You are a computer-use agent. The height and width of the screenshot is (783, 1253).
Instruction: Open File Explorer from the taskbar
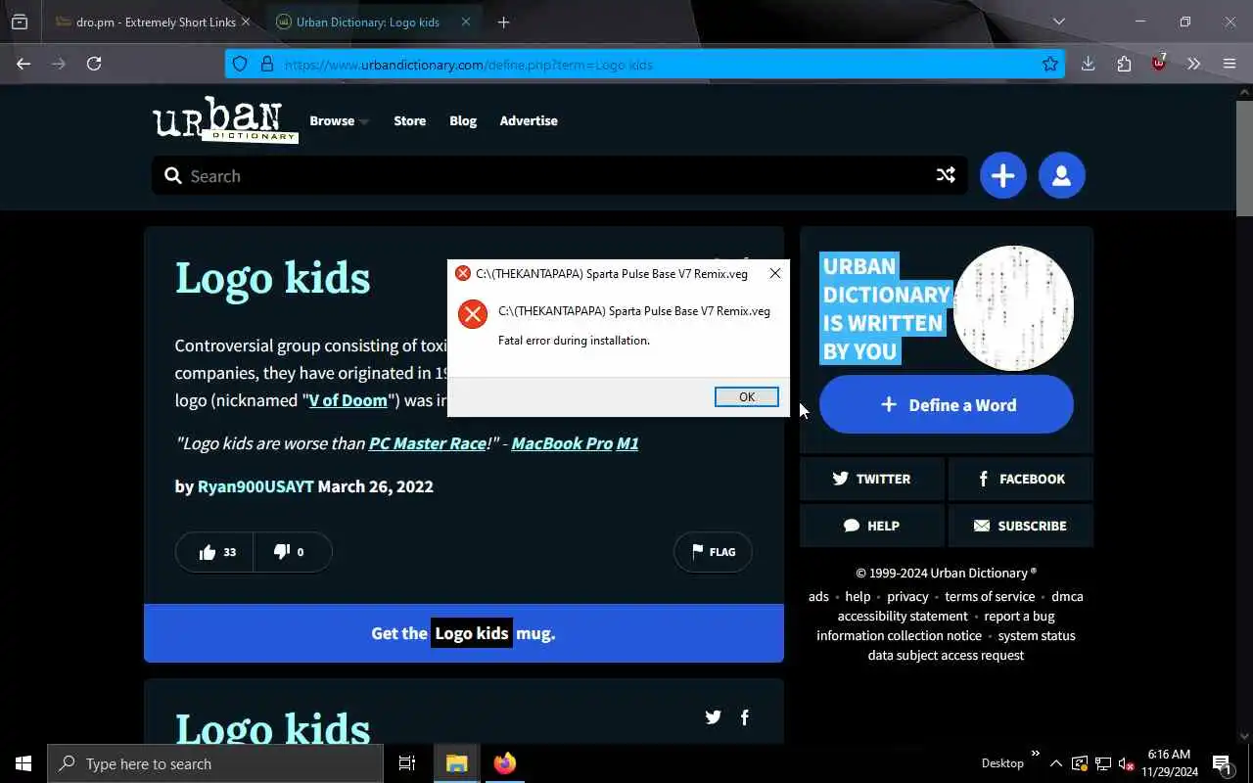pos(456,763)
